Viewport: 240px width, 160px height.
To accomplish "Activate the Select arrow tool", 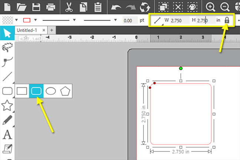I will (x=7, y=33).
